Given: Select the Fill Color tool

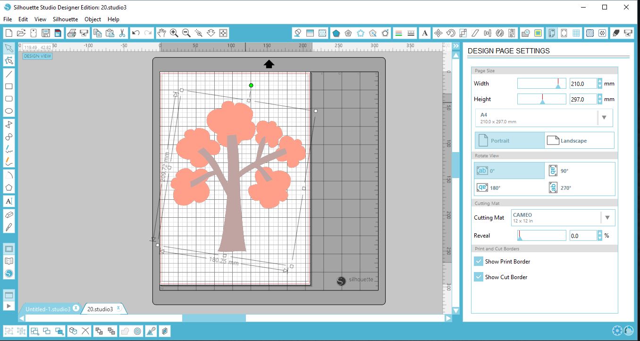Looking at the screenshot, I should coord(297,33).
